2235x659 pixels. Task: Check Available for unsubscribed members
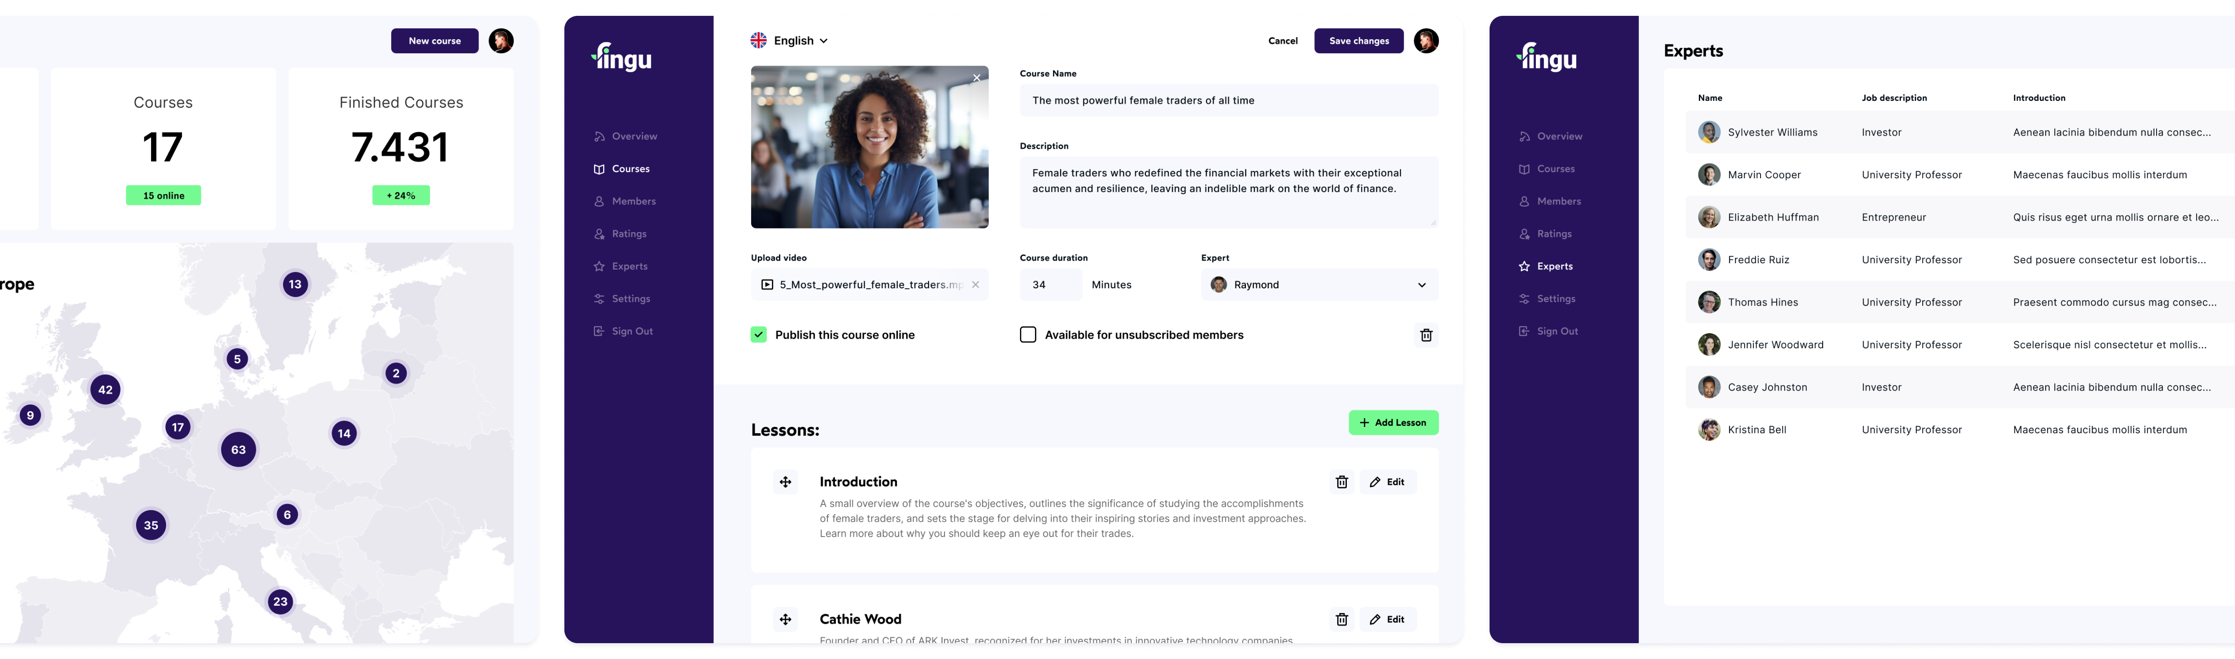click(1028, 335)
